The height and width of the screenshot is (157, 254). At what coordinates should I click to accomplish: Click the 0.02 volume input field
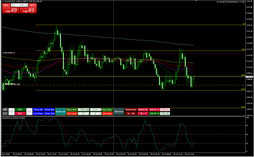point(19,5)
